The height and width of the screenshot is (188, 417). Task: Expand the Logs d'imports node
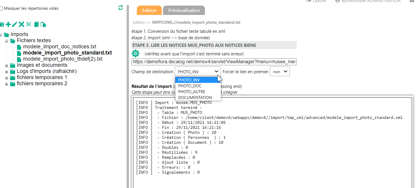6,72
